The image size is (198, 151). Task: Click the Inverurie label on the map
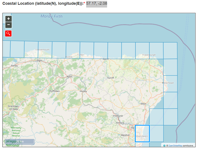tap(118, 116)
